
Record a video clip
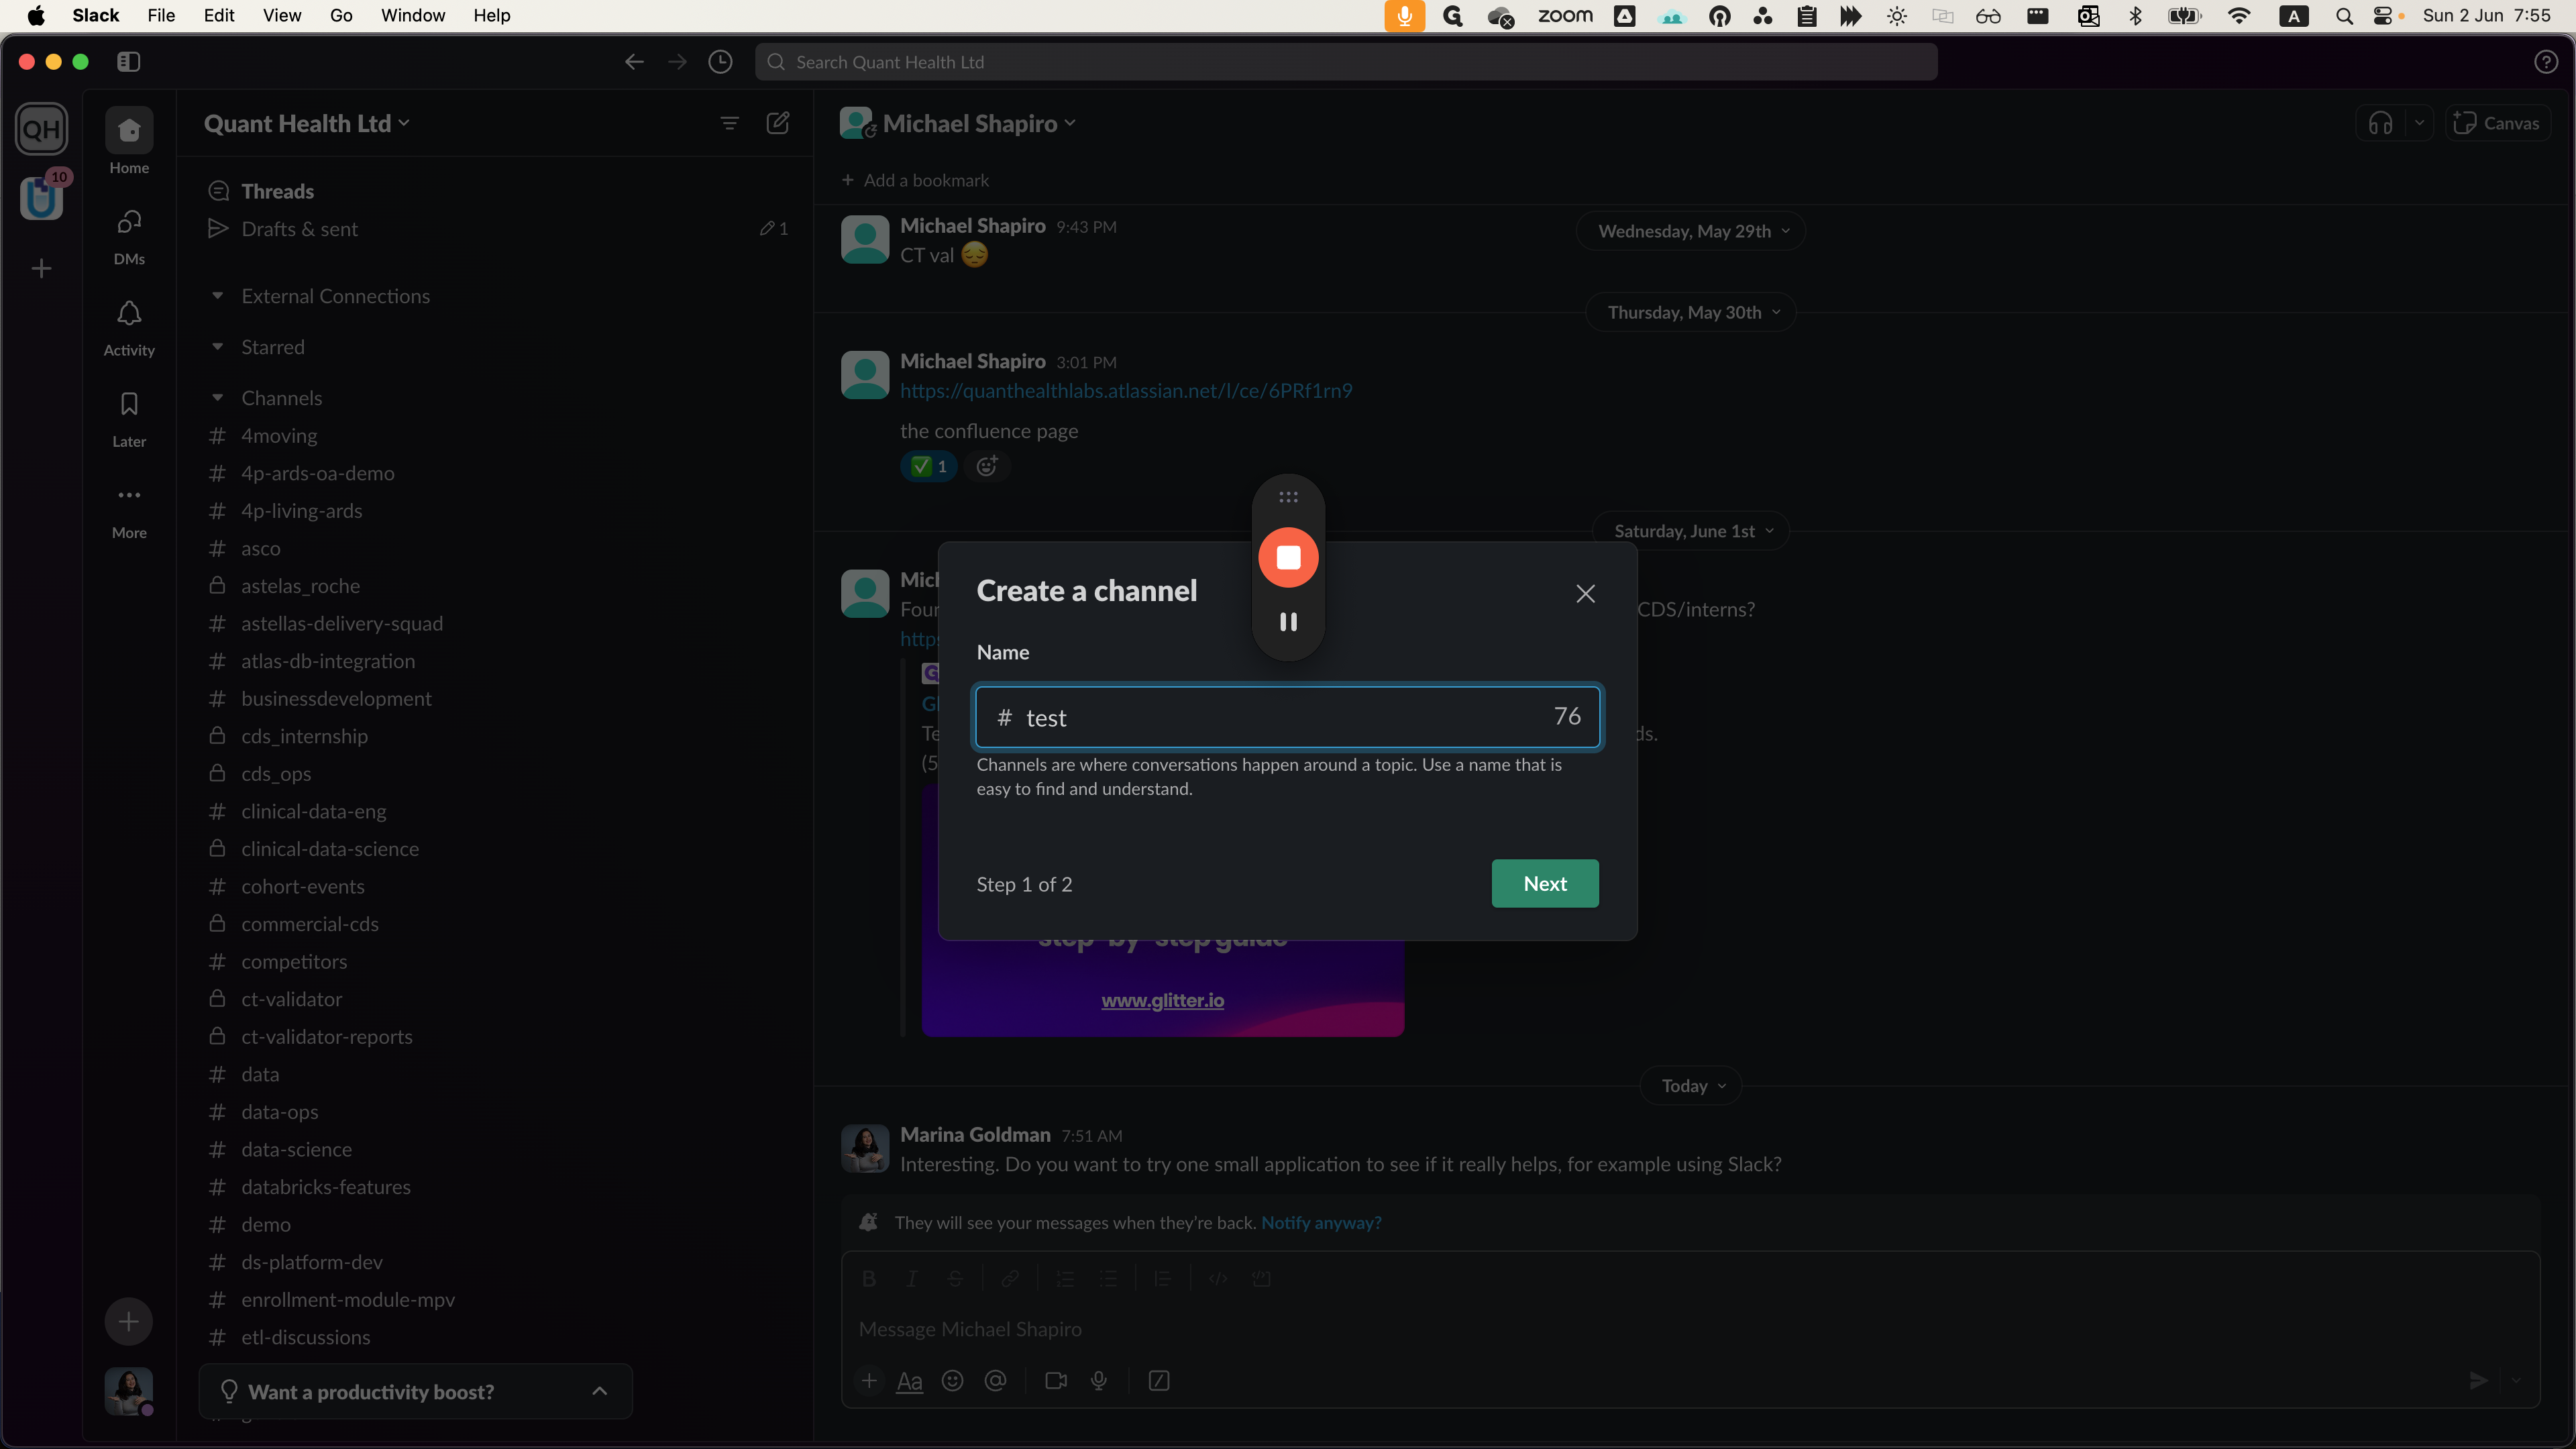pyautogui.click(x=1055, y=1381)
